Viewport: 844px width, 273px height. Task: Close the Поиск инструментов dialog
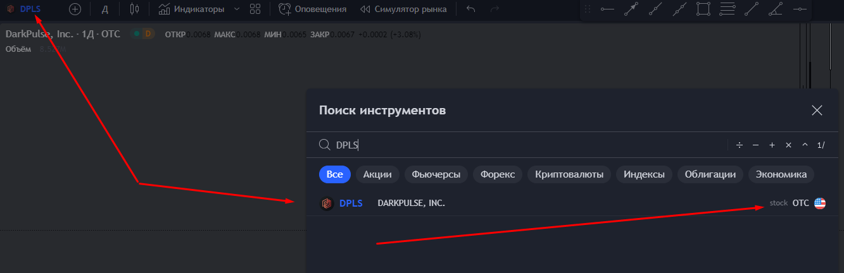tap(817, 111)
